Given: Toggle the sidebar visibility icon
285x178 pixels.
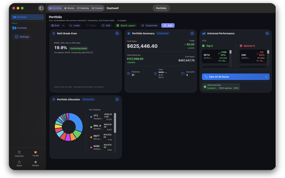Looking at the screenshot, I should pos(41,8).
